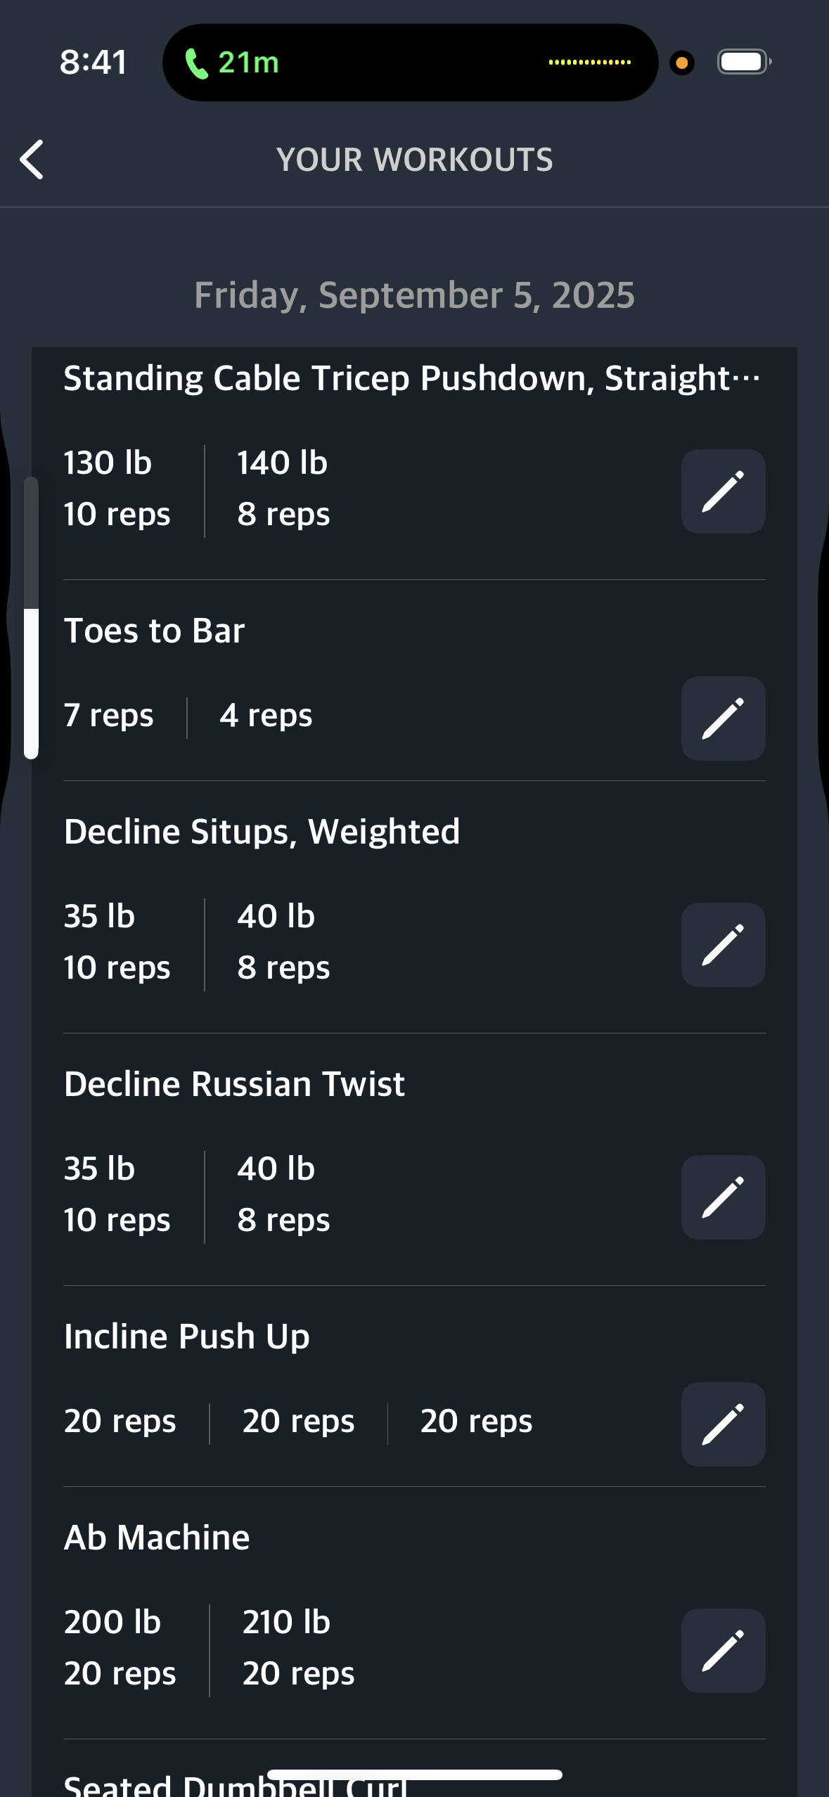
Task: Tap the pencil icon for Decline Russian Twist
Action: [723, 1197]
